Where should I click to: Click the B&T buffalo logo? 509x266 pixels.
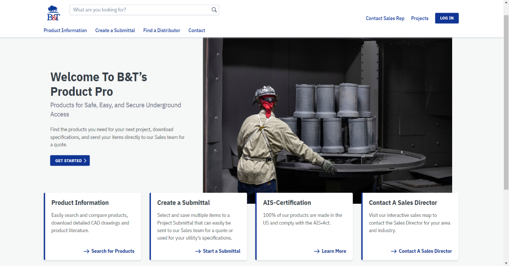53,13
